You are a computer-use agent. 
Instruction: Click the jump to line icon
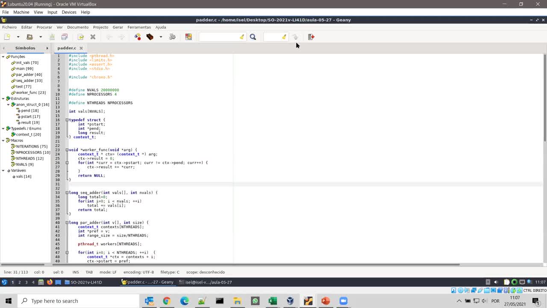click(295, 37)
